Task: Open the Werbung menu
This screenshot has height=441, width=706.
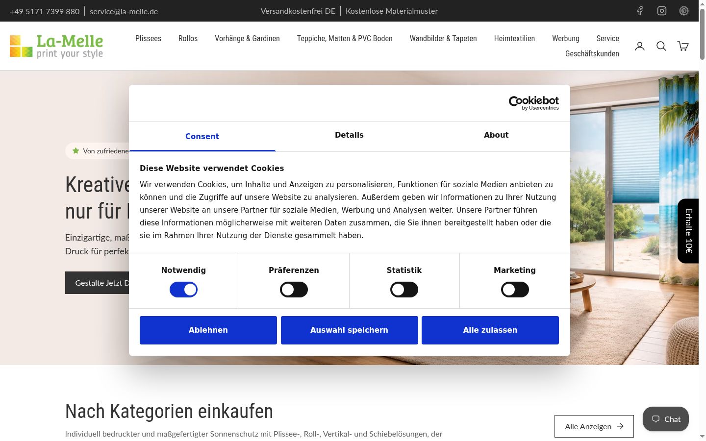Action: pos(566,38)
